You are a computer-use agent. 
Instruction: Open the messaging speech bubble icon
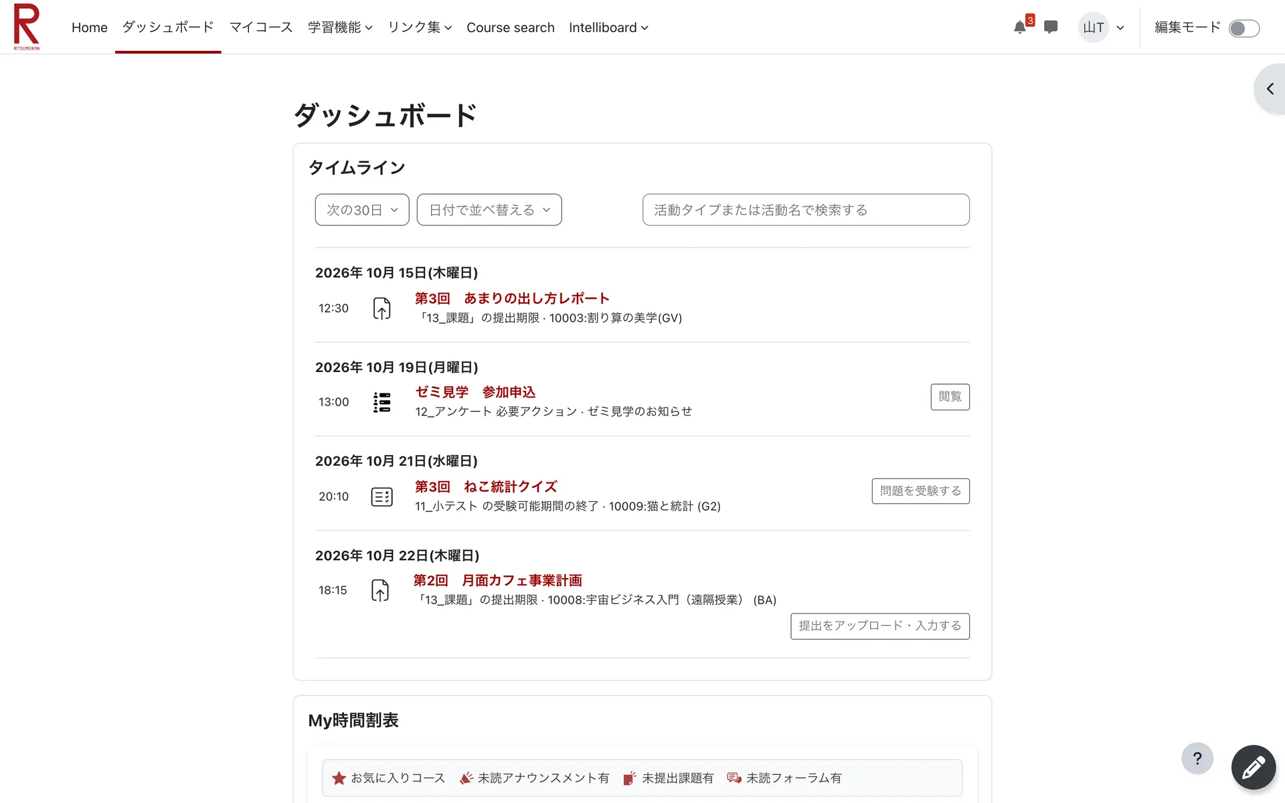pos(1051,27)
